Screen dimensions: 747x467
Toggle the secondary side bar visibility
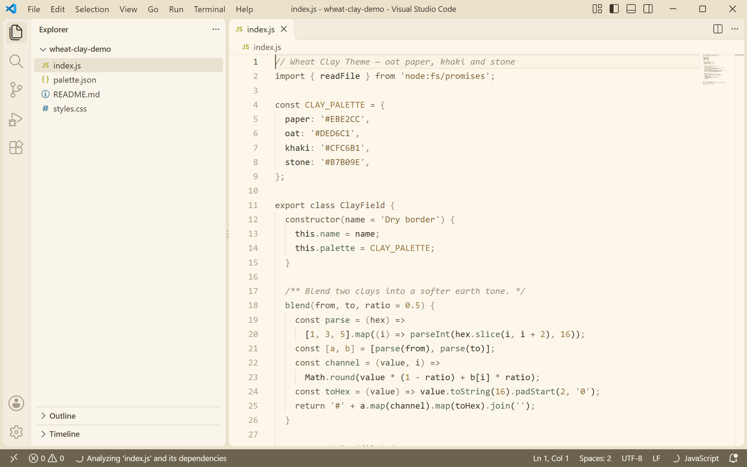648,9
